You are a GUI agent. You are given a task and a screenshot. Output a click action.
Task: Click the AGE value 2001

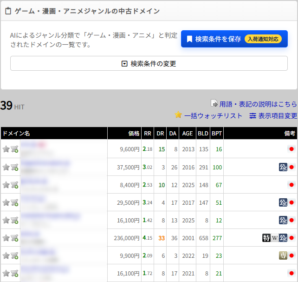[188, 238]
